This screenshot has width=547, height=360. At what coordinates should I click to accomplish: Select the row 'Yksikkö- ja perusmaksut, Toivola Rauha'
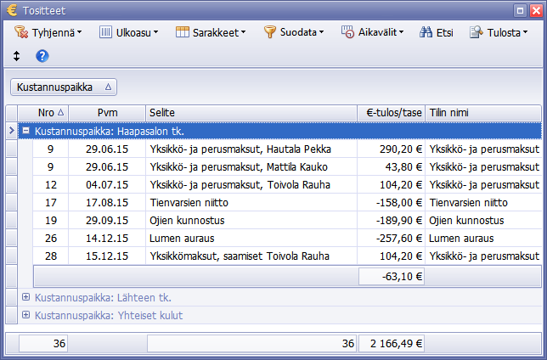click(287, 184)
